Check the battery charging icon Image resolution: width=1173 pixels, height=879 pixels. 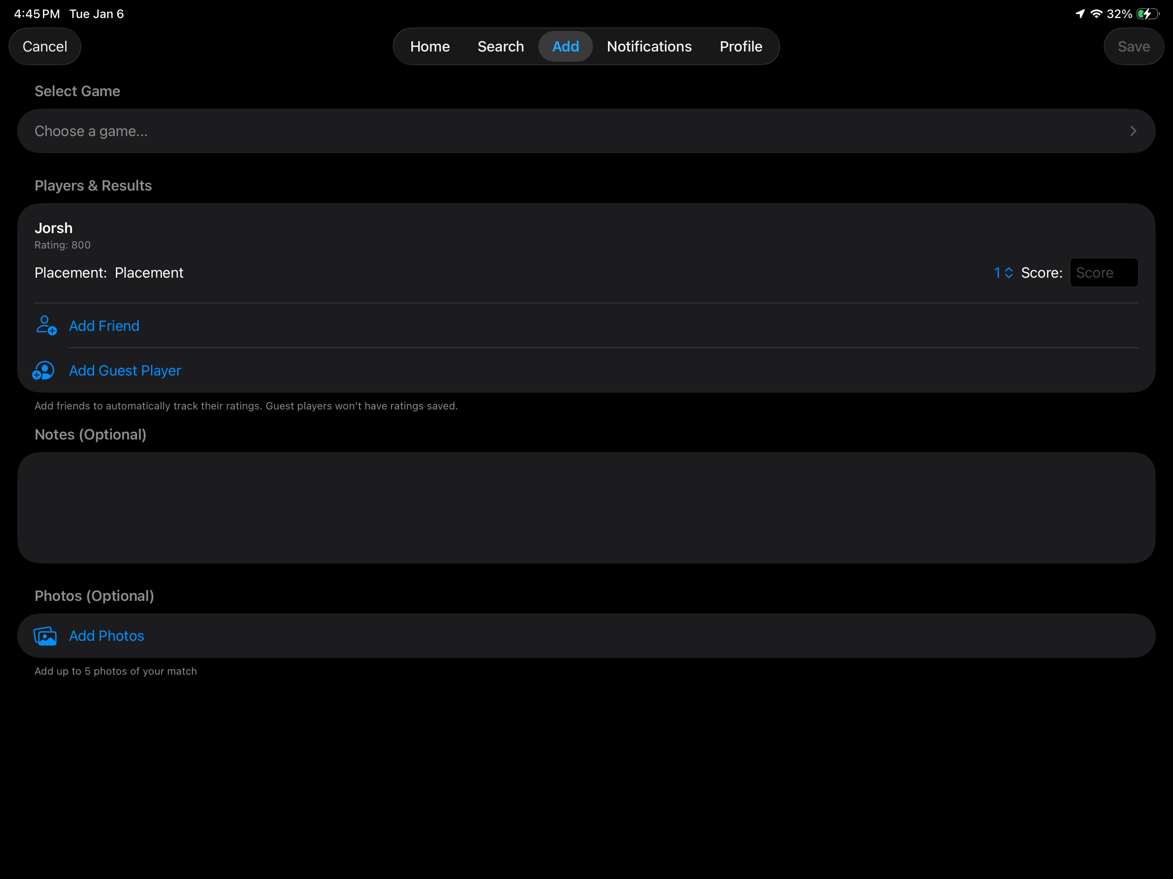(1148, 14)
